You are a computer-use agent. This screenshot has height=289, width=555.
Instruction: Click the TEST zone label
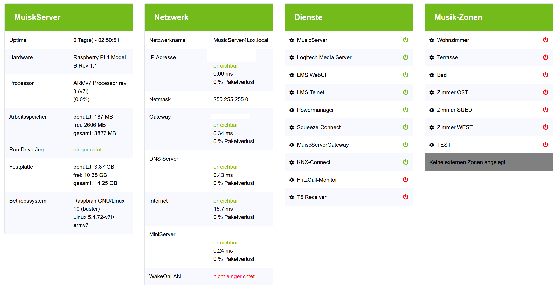click(444, 145)
